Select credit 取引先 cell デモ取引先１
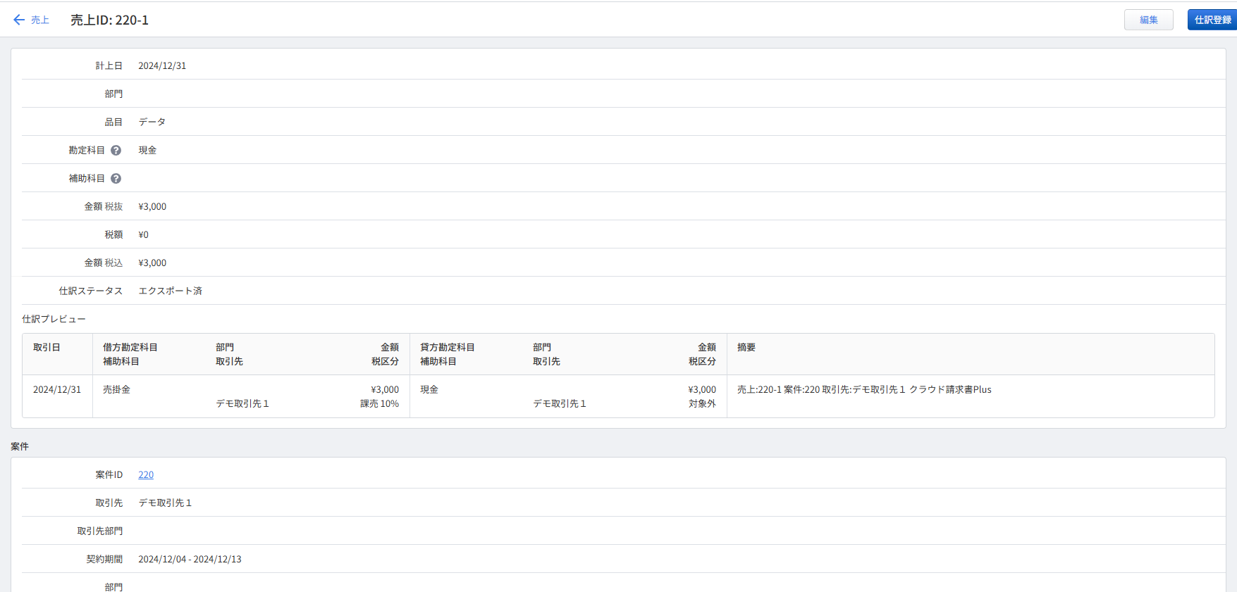The width and height of the screenshot is (1237, 592). click(x=560, y=403)
